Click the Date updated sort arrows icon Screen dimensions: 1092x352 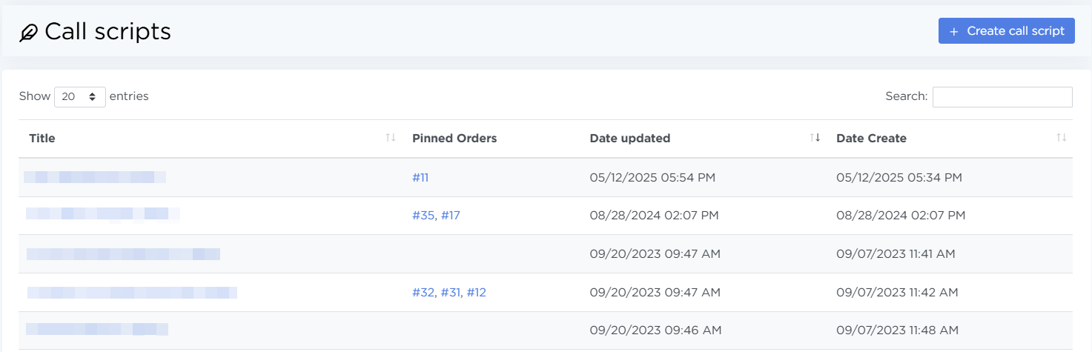[815, 138]
